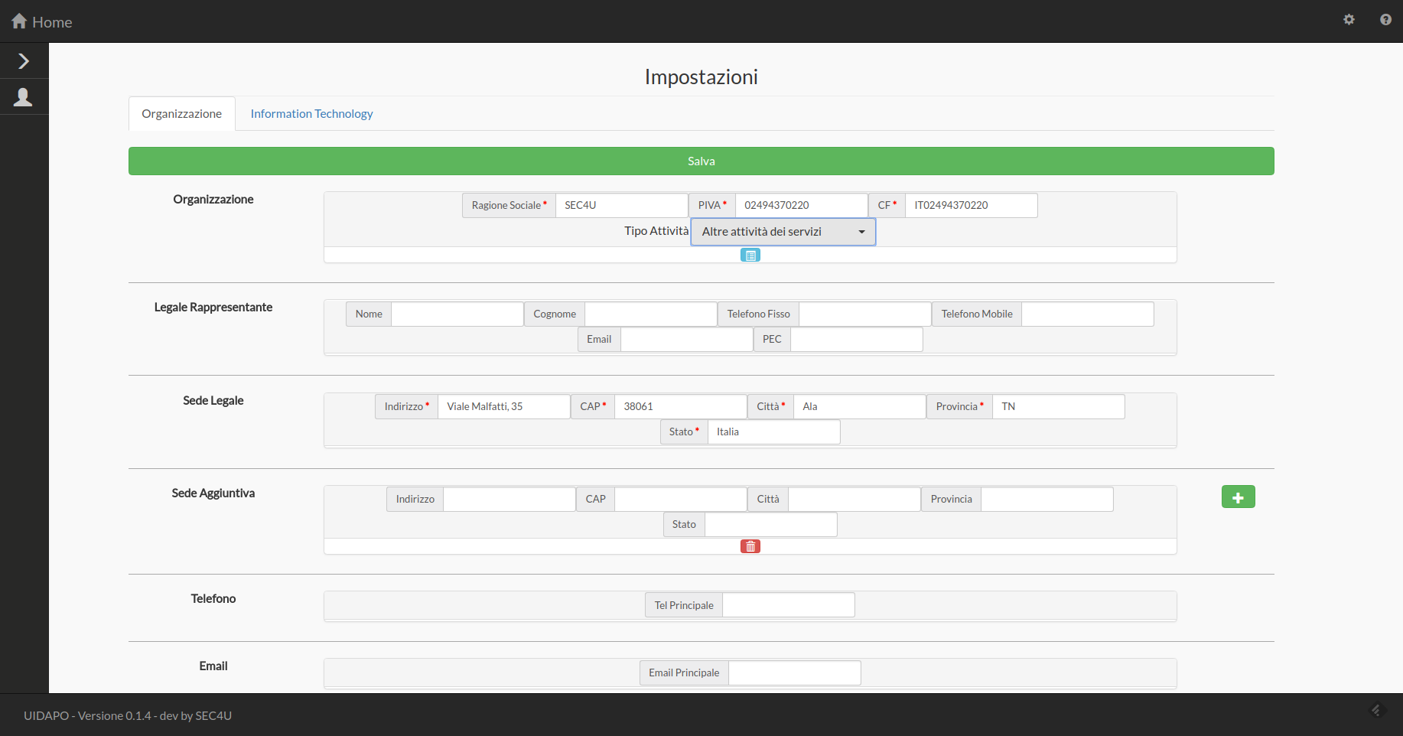Focus the PIVA input field
The height and width of the screenshot is (736, 1403).
[802, 206]
